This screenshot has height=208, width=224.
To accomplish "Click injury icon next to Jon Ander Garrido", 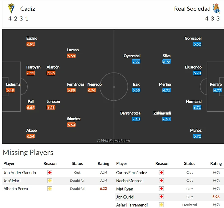I will [50, 173].
